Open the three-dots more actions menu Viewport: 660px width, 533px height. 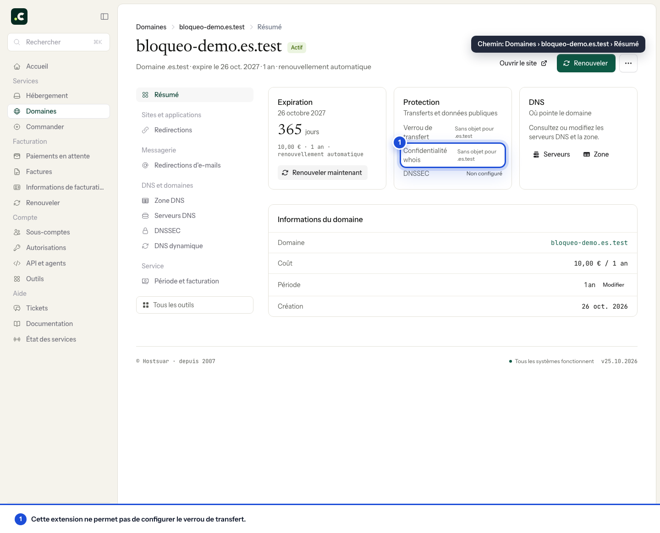(x=628, y=63)
